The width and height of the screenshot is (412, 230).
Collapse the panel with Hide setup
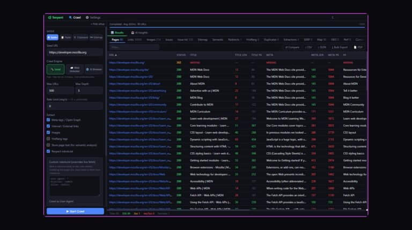(98, 24)
